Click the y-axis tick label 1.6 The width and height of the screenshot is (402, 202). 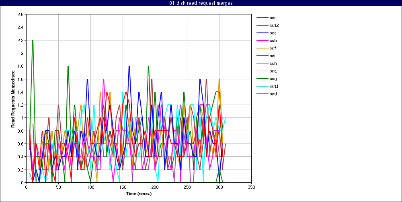(21, 79)
